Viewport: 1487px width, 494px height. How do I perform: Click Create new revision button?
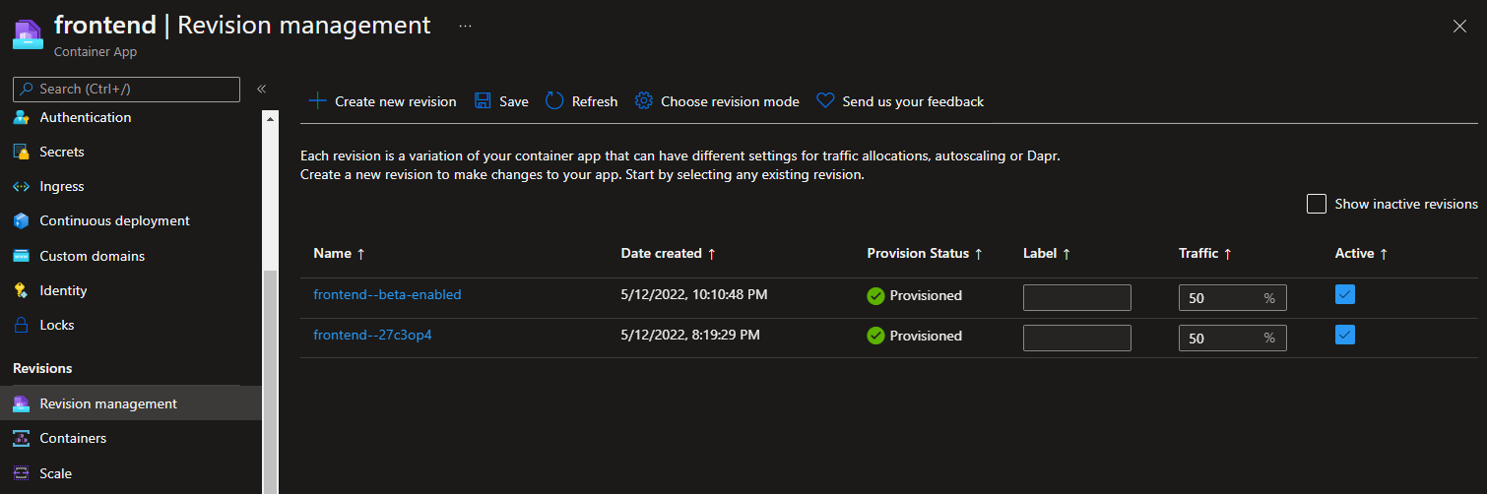tap(382, 101)
